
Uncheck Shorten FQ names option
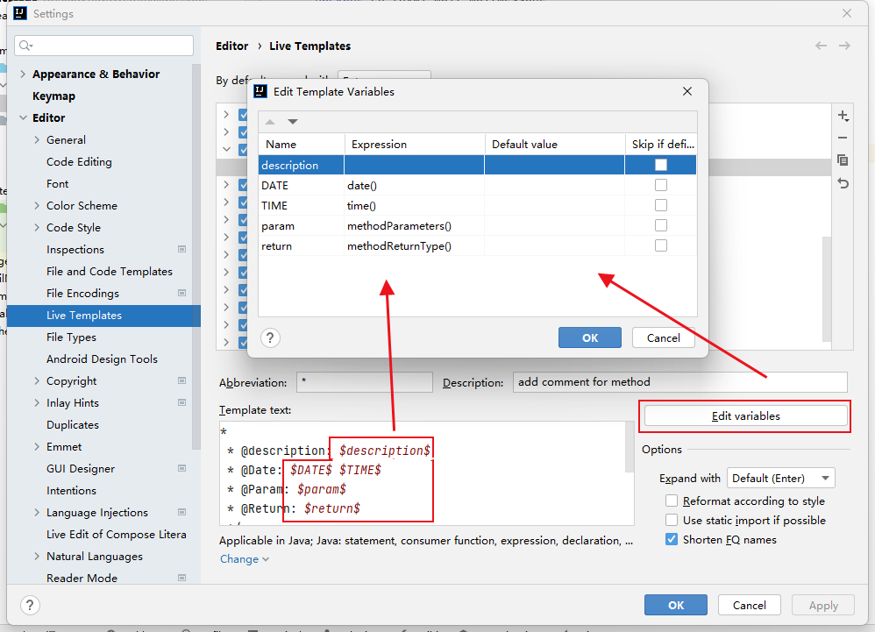click(x=672, y=540)
